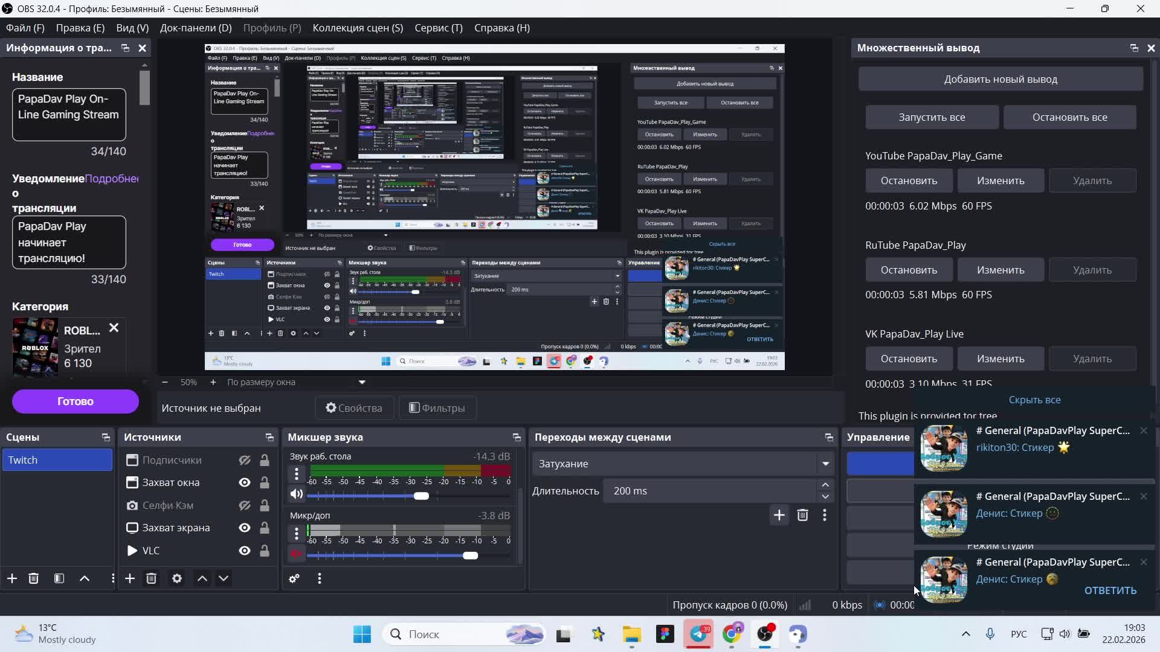Expand the Затухание transition dropdown
1160x652 pixels.
pos(825,464)
